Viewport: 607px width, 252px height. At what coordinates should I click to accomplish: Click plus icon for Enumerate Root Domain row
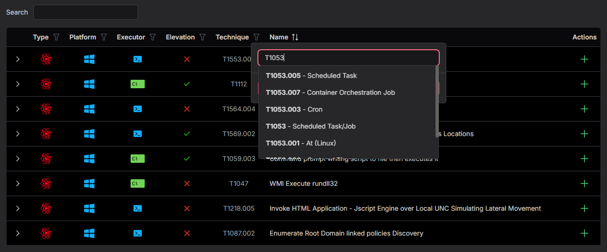pyautogui.click(x=584, y=233)
